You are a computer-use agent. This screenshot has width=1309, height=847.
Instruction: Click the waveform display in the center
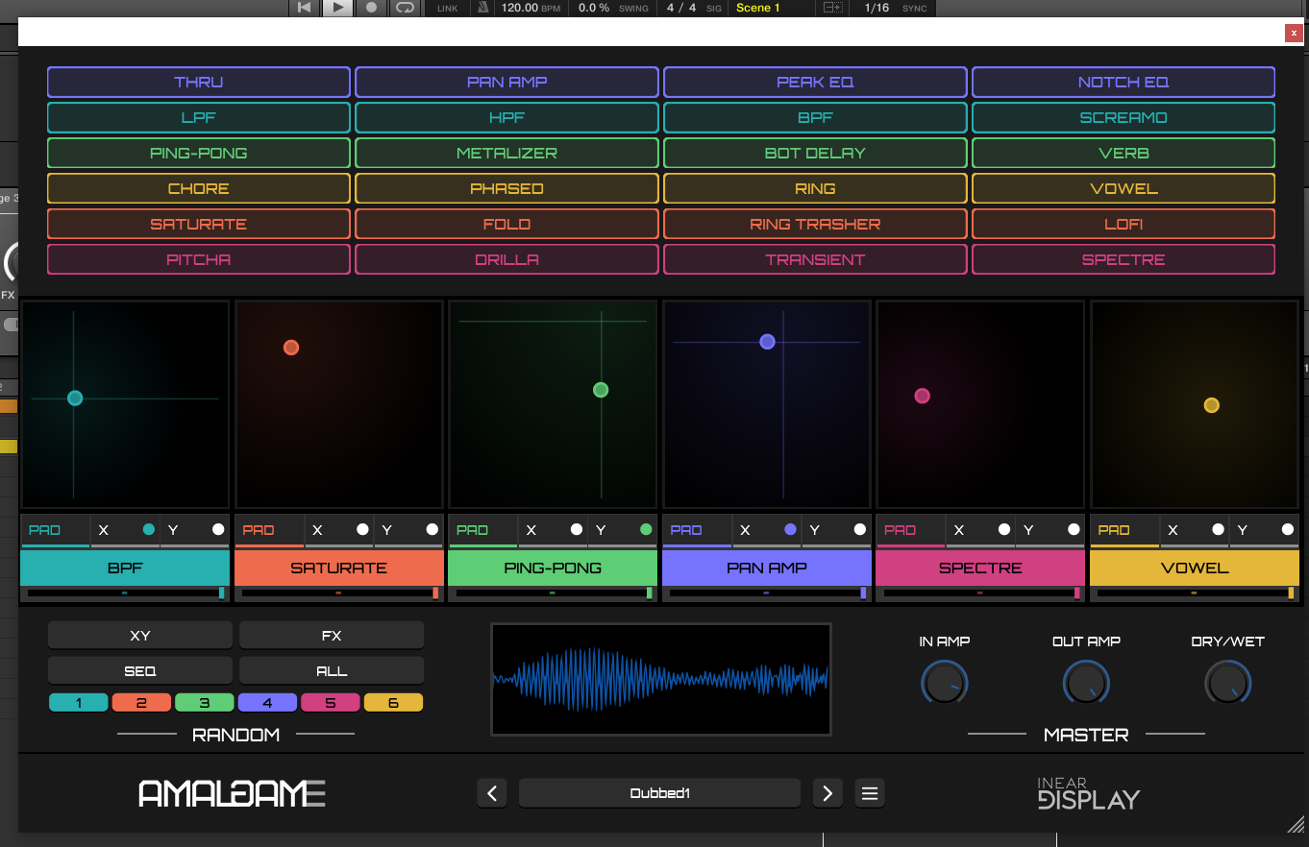click(660, 679)
